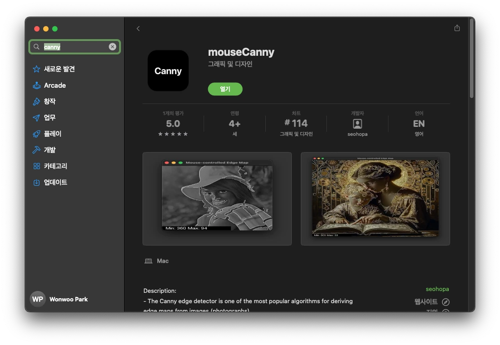
Task: Open the golden mother-and-child screenshot
Action: click(375, 199)
